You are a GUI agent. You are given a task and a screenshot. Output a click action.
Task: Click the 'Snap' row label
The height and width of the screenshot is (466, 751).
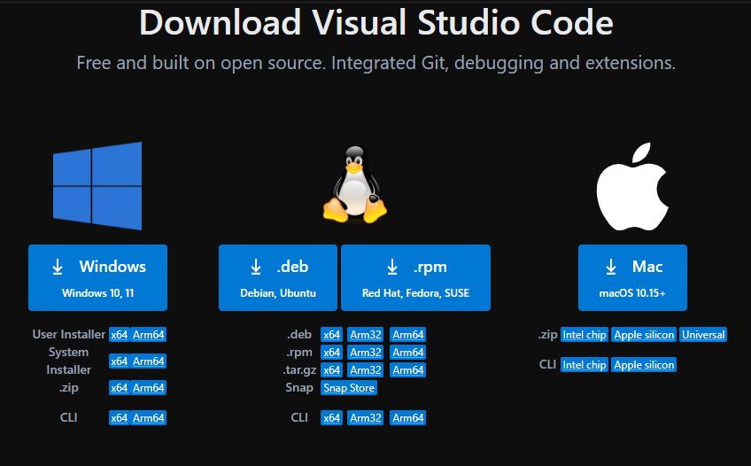click(299, 387)
